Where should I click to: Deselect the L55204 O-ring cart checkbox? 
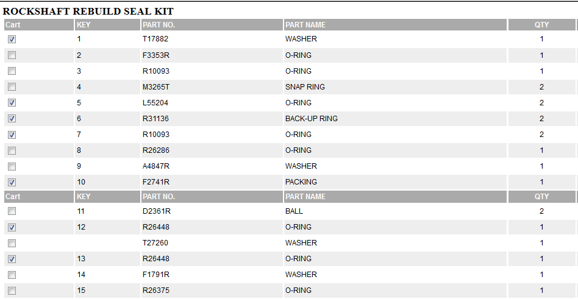(12, 103)
